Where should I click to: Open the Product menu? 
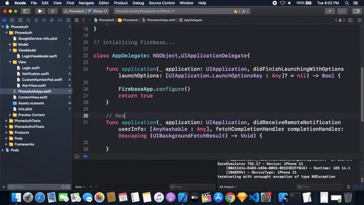[x=121, y=3]
